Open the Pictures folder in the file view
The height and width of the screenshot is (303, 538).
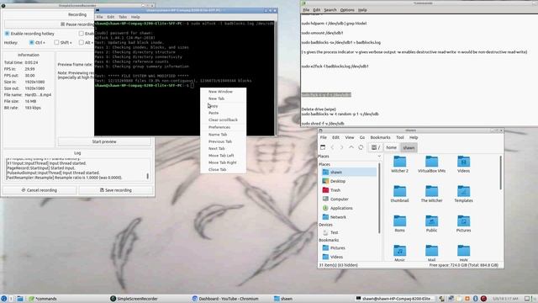click(x=463, y=224)
